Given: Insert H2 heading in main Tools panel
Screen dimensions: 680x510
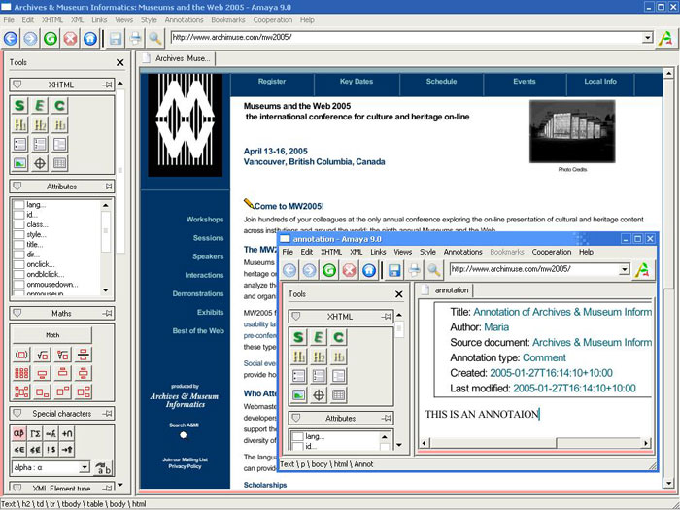Looking at the screenshot, I should coord(40,125).
